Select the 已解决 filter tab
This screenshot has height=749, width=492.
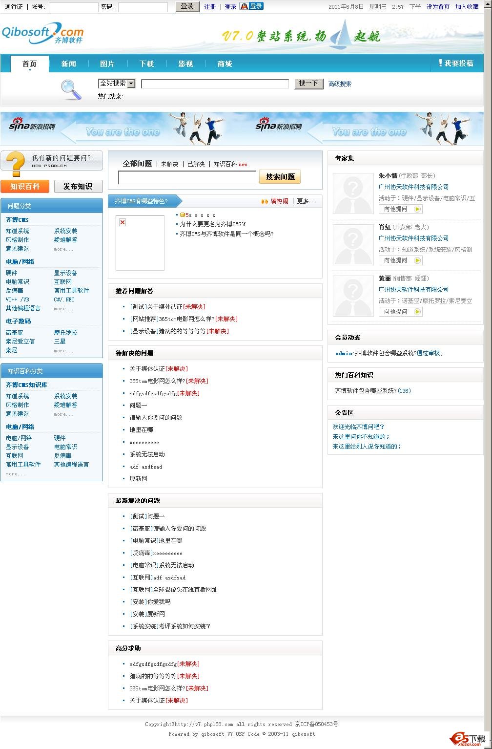(x=196, y=164)
